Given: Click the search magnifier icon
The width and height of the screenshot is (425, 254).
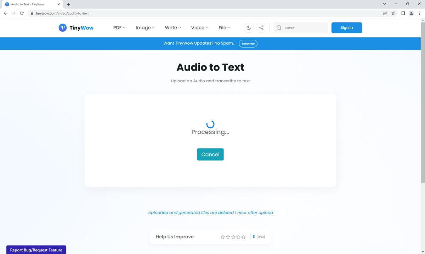Looking at the screenshot, I should [279, 27].
